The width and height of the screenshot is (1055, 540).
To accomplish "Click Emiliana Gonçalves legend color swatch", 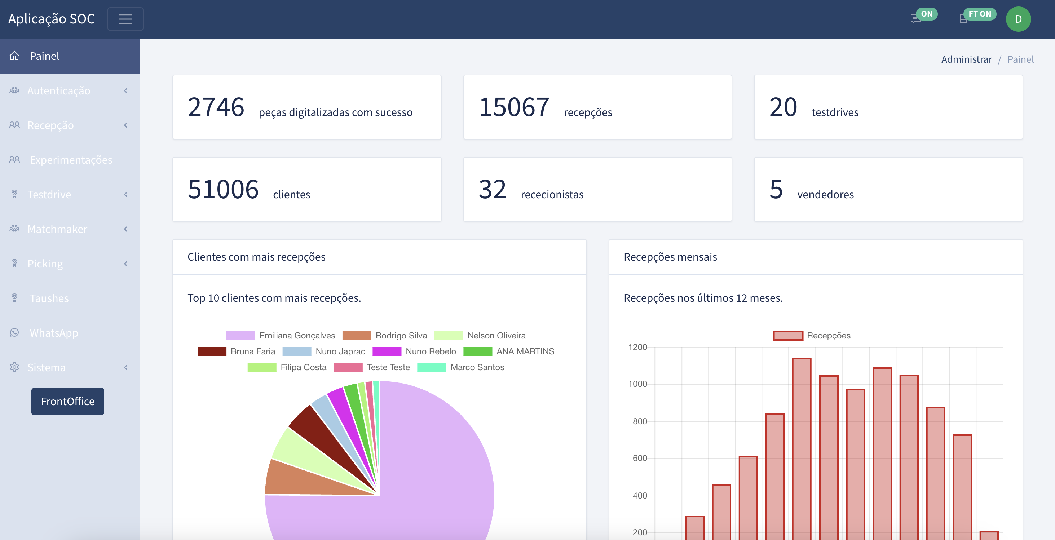I will tap(240, 335).
